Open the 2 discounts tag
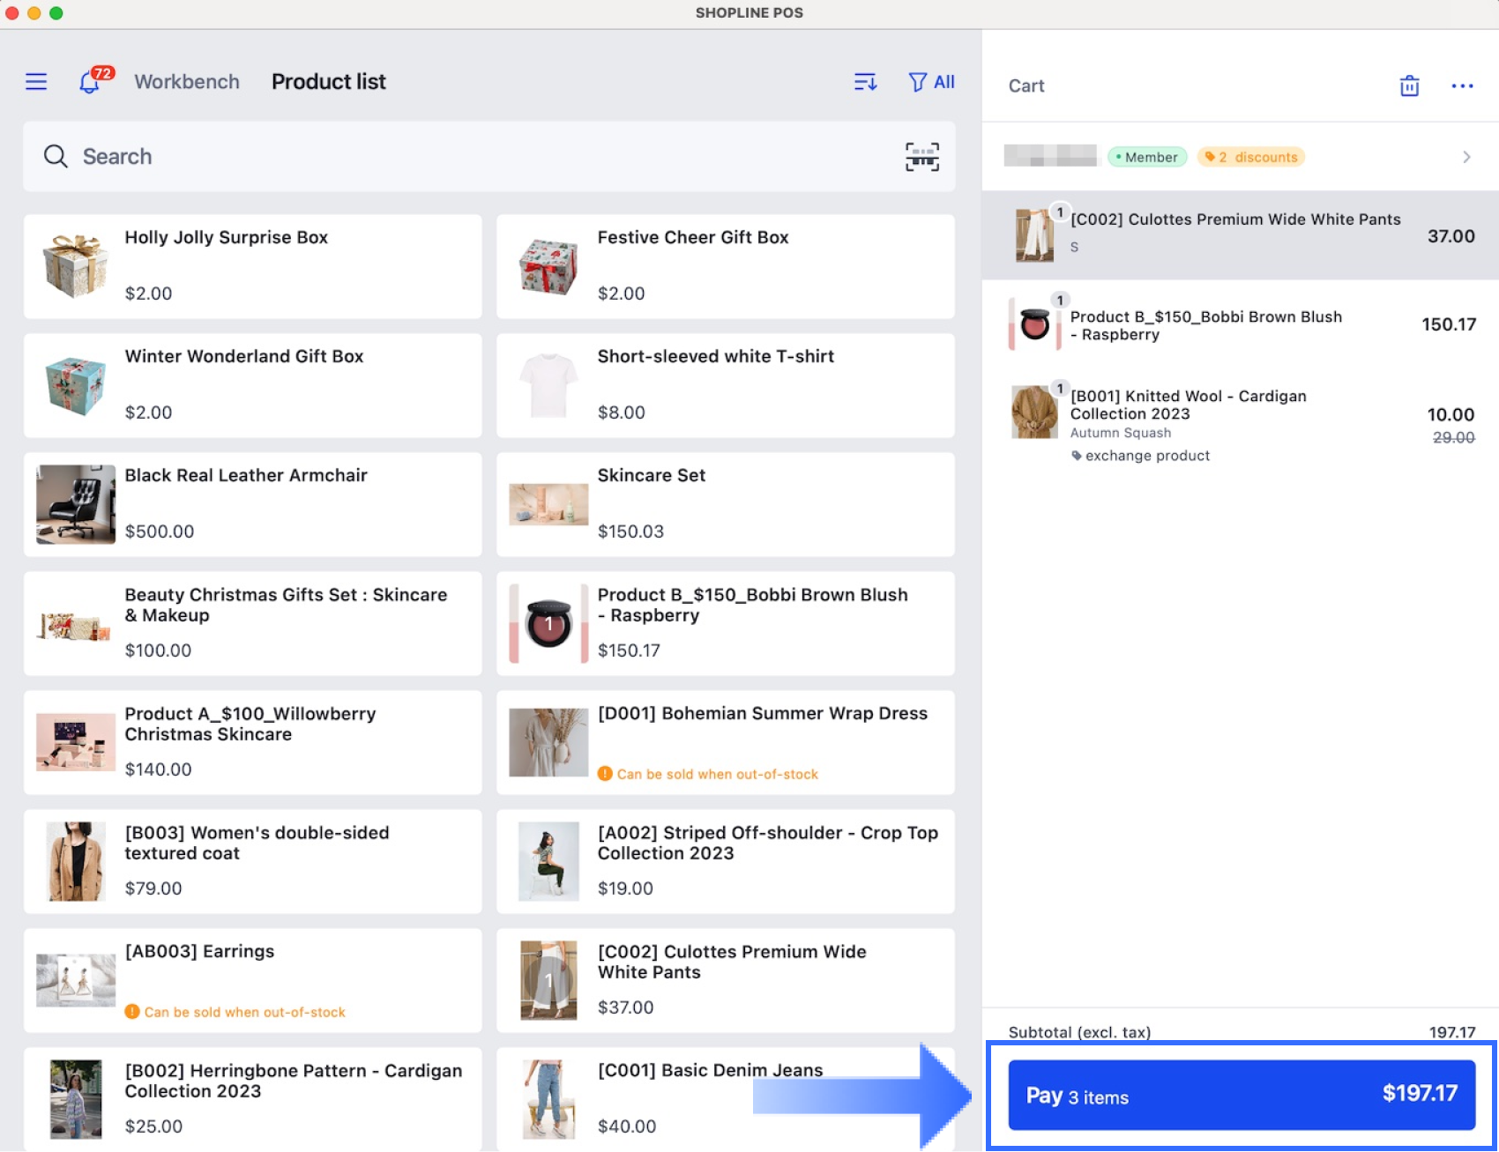 click(1251, 157)
